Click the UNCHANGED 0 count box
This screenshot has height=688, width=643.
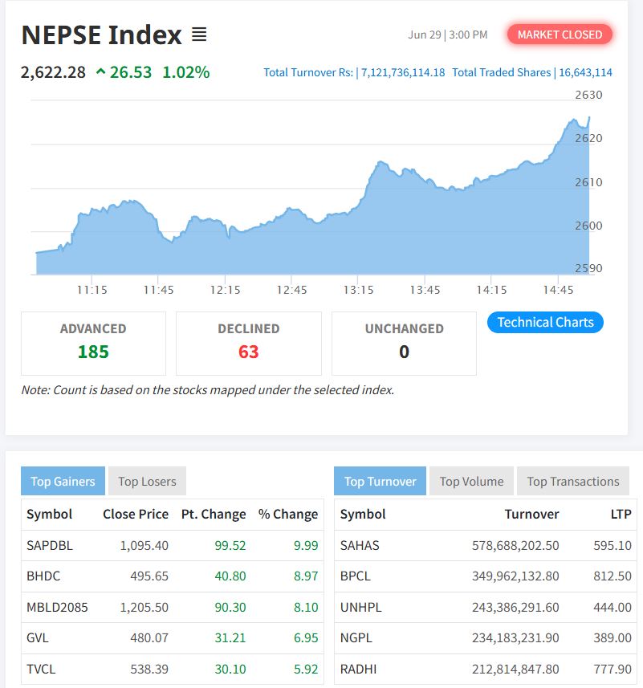pyautogui.click(x=404, y=343)
